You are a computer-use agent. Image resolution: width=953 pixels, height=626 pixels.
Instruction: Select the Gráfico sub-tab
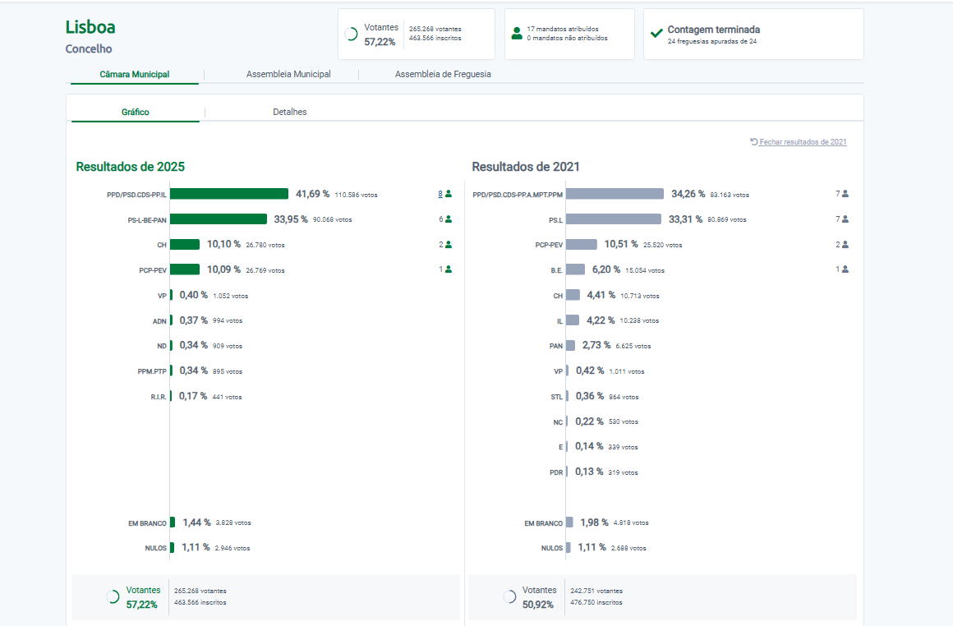[x=136, y=112]
